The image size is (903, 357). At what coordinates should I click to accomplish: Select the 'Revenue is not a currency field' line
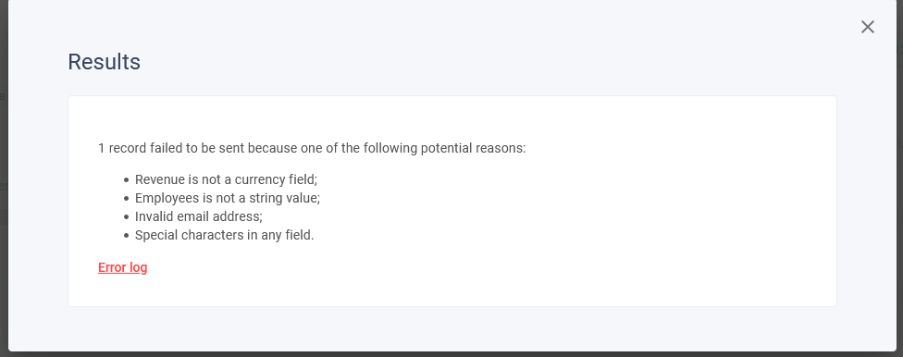click(x=227, y=179)
